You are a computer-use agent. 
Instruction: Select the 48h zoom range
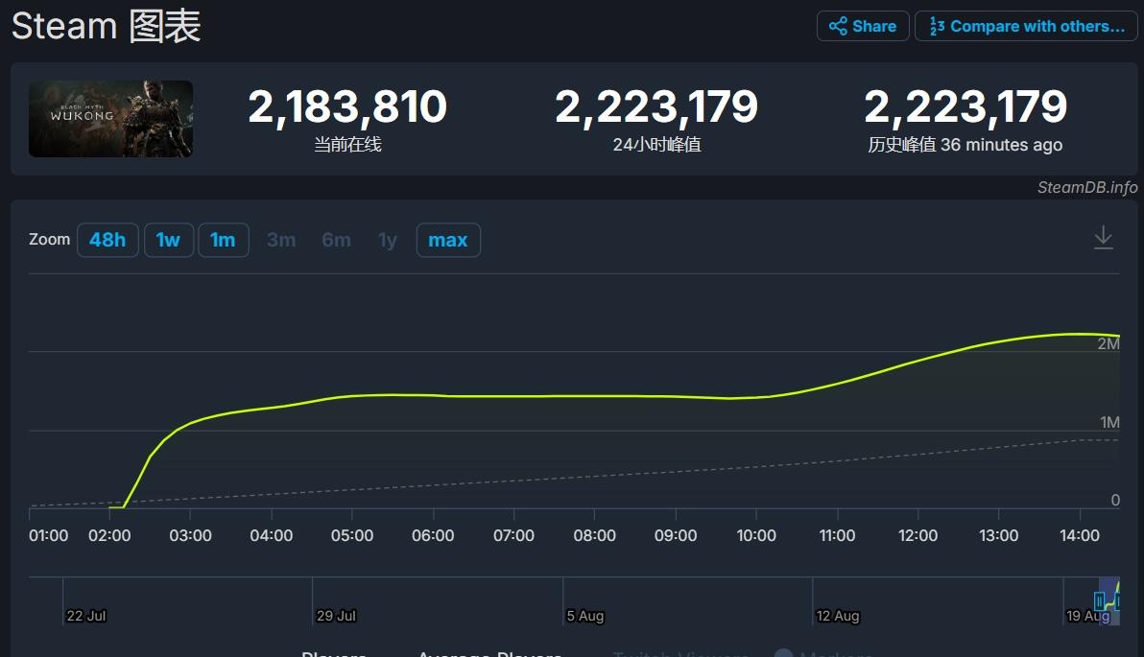107,240
